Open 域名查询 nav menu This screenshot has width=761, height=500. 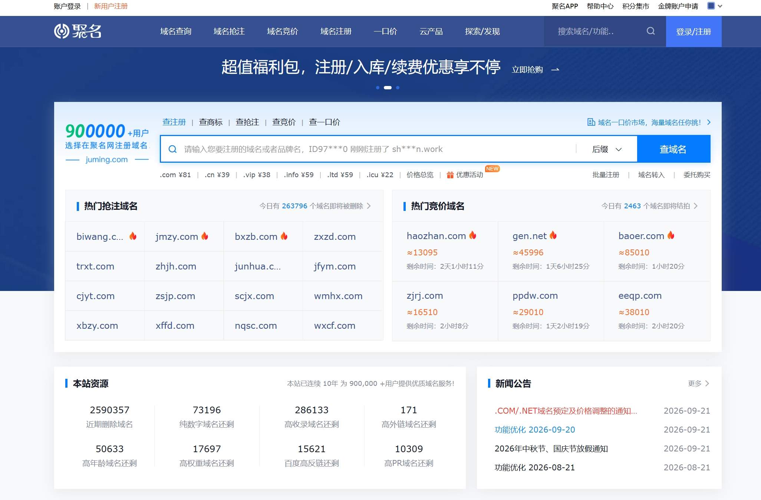point(176,32)
